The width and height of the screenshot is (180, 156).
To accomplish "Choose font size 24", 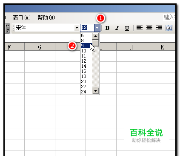I will (86, 92).
